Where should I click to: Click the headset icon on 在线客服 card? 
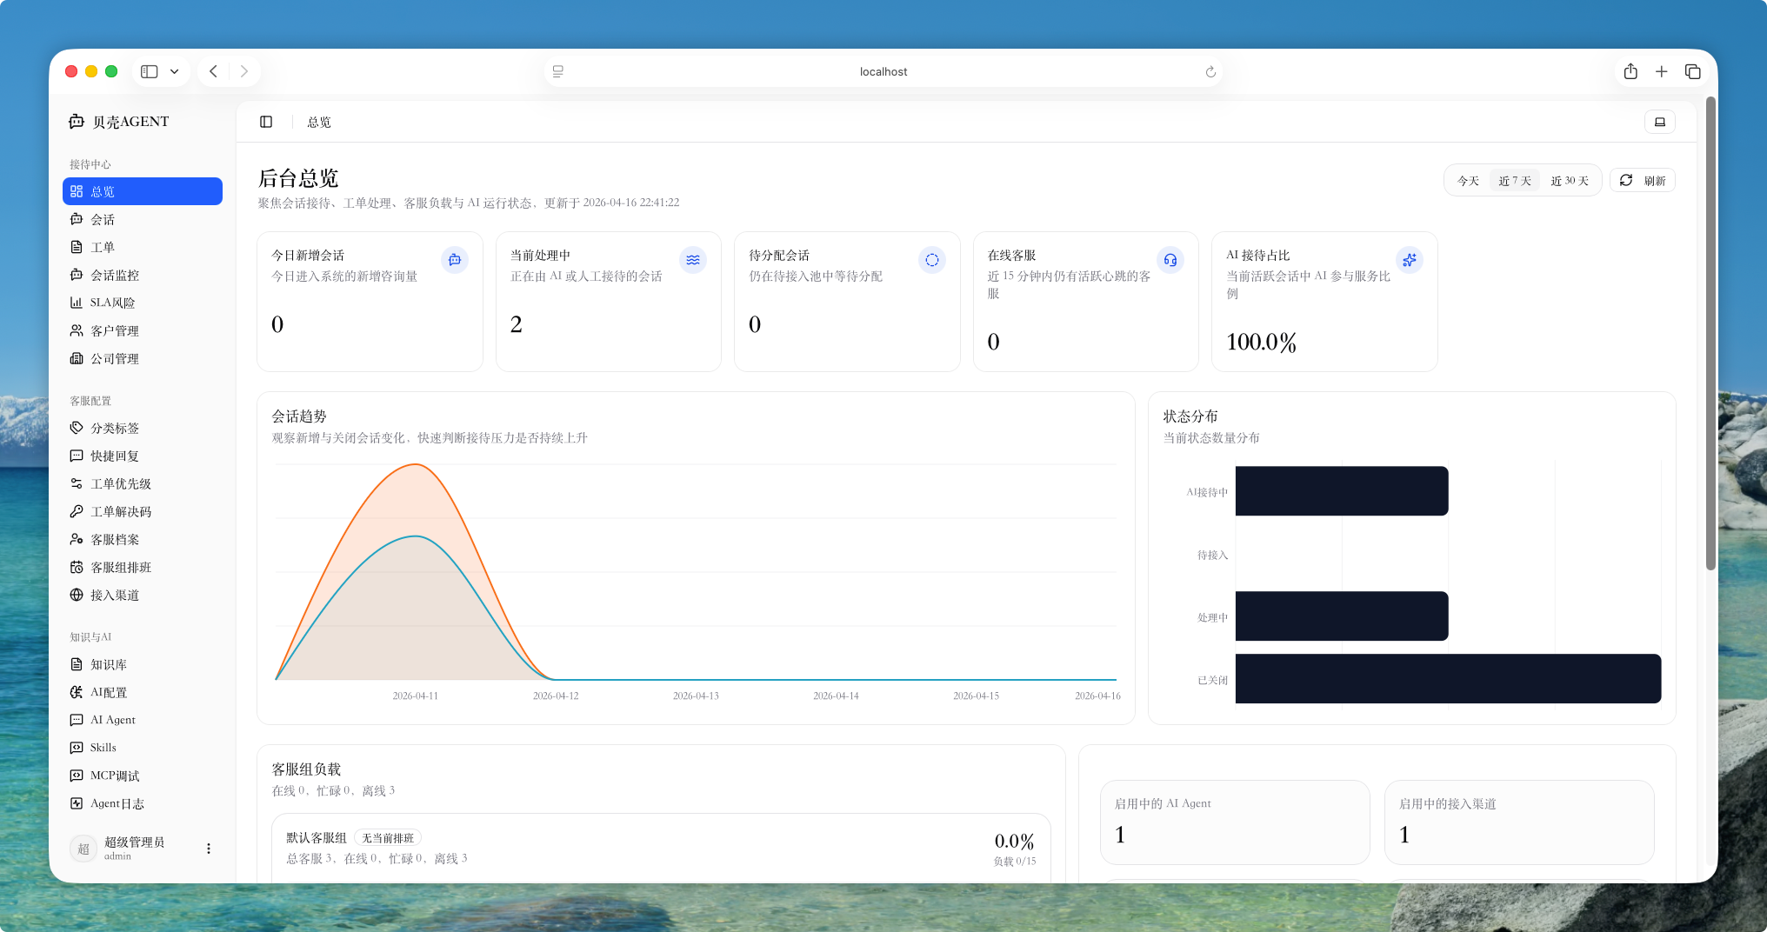[1170, 260]
